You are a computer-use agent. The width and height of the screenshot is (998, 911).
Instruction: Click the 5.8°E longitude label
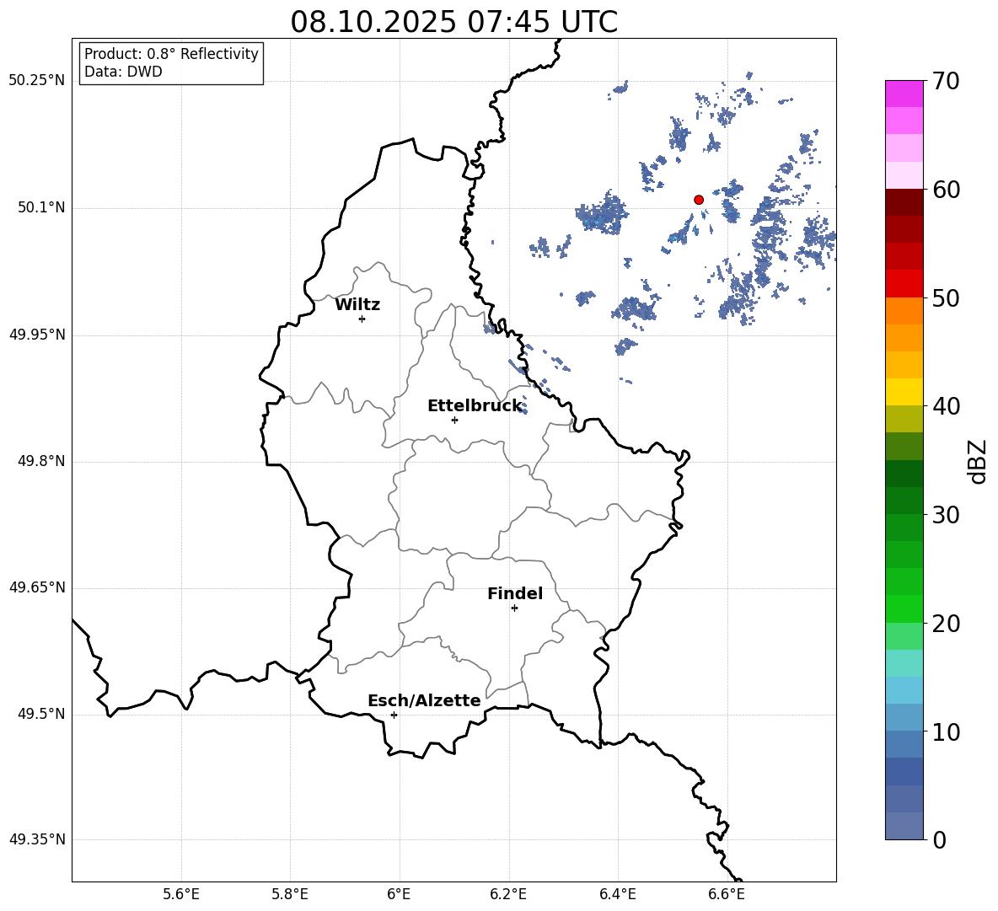[290, 895]
